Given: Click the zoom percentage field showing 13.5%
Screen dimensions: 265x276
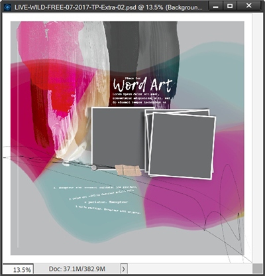Looking at the screenshot, I should pos(18,269).
